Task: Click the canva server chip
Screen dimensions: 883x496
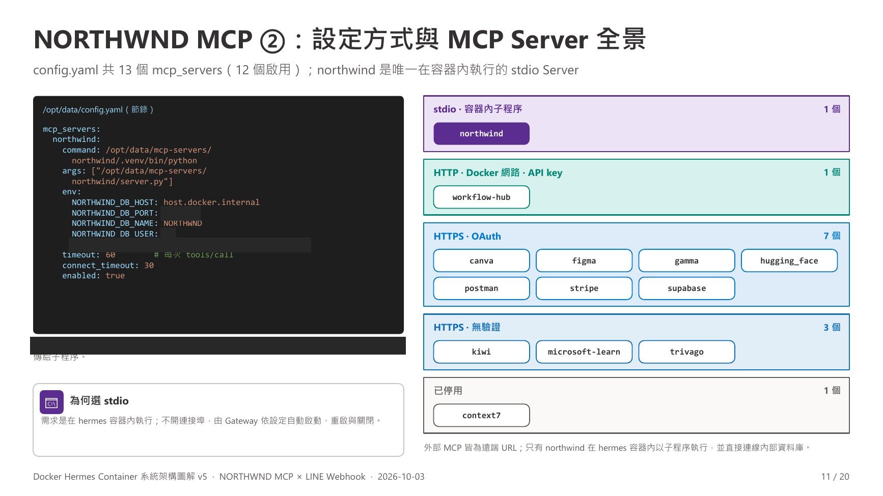Action: (481, 261)
